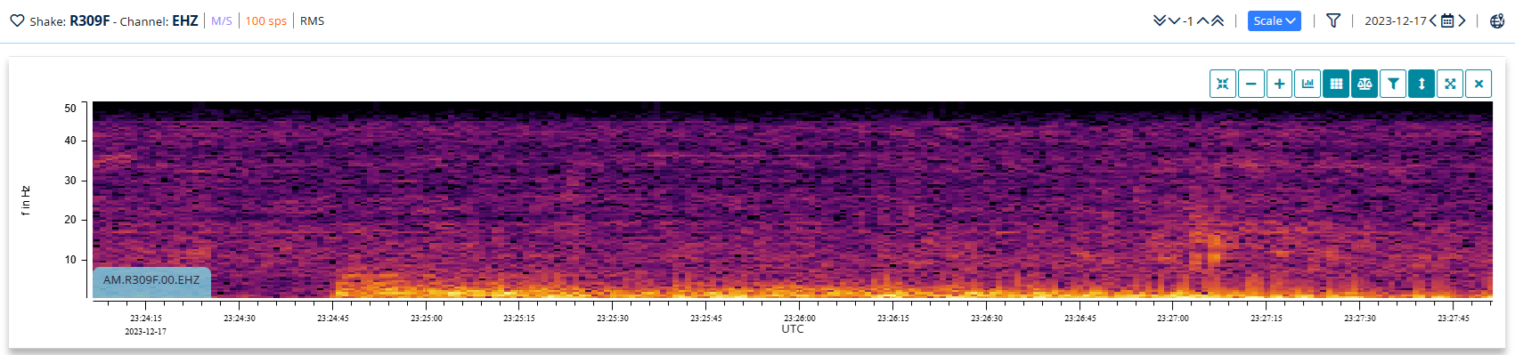Click the double chevron up icon
Image resolution: width=1515 pixels, height=355 pixels.
click(x=1217, y=20)
